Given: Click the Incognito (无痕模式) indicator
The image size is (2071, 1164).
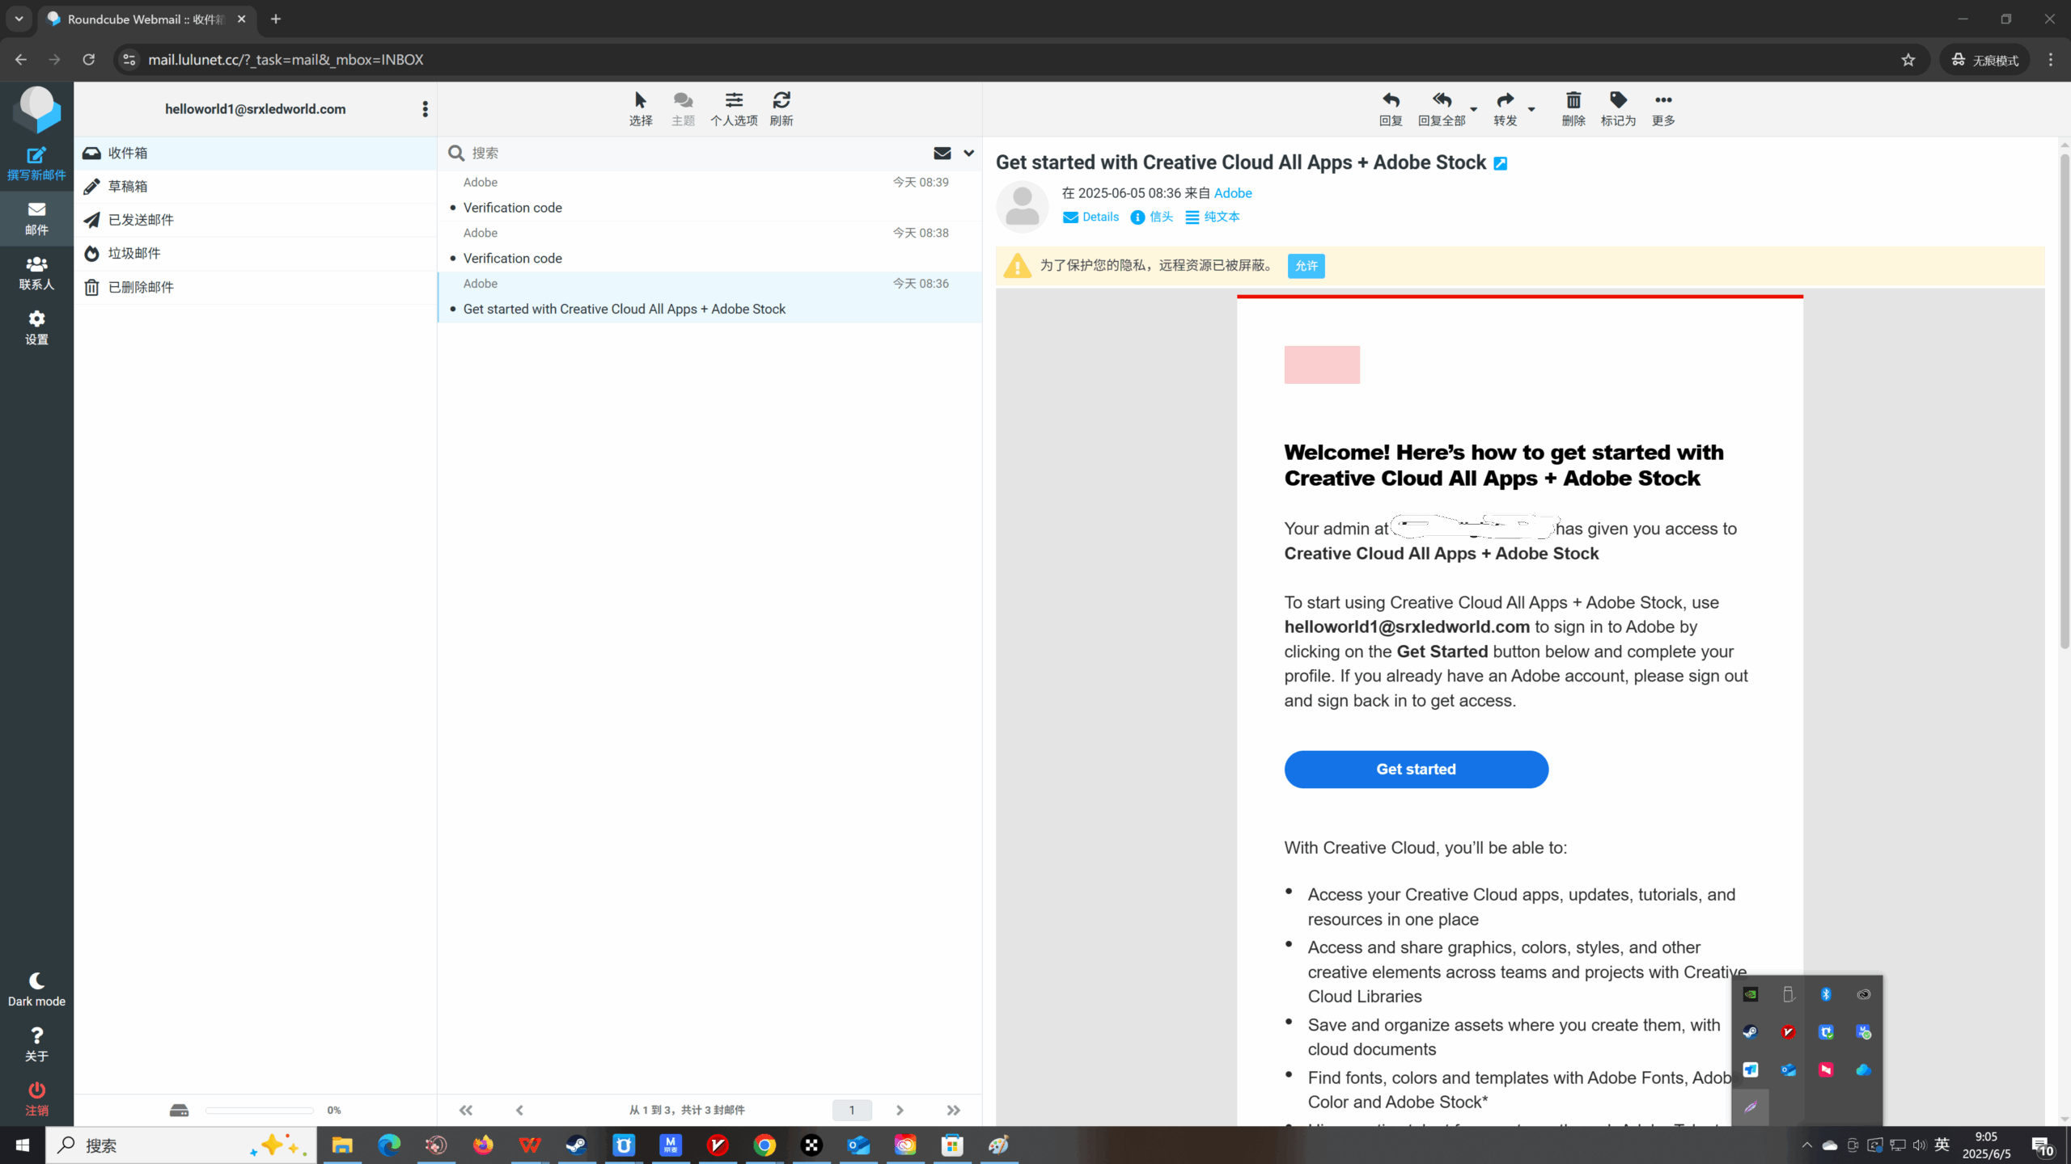Looking at the screenshot, I should (x=1985, y=60).
